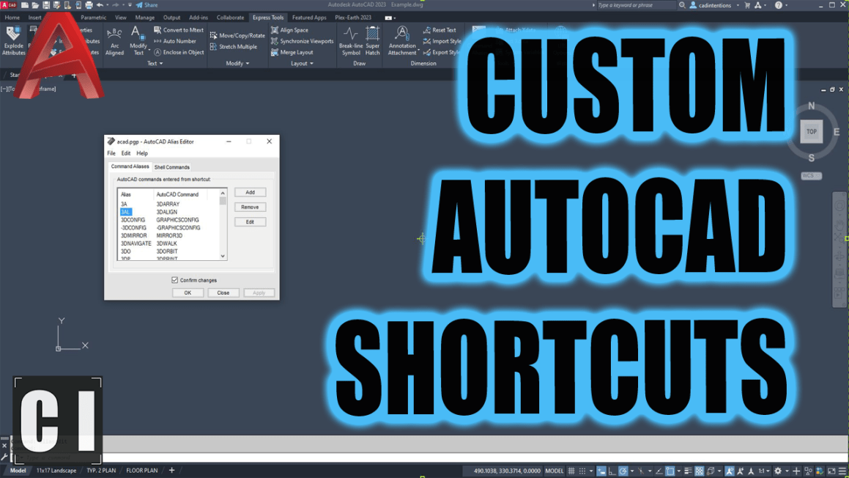Open the Featured Apps ribbon tab
This screenshot has height=478, width=849.
point(309,18)
